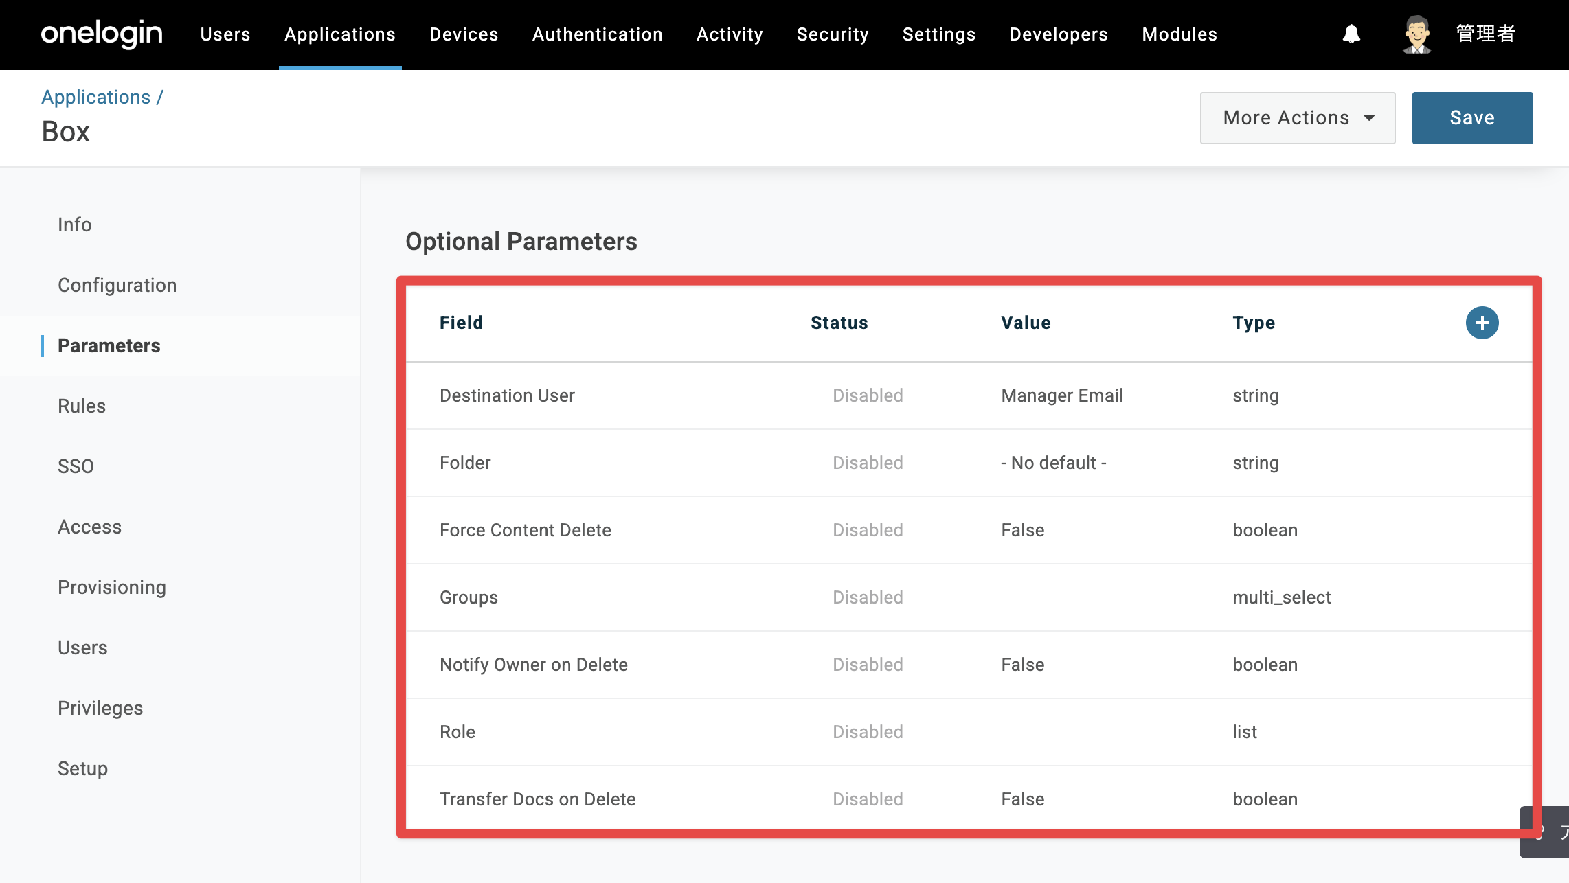Add a new parameter with plus icon

tap(1482, 323)
